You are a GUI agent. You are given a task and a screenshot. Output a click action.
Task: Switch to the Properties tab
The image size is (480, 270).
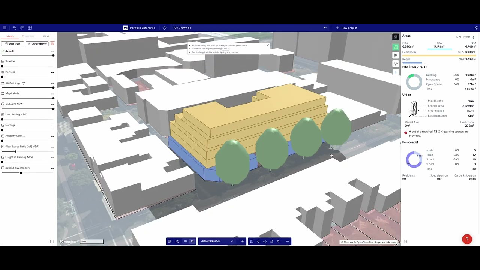(28, 36)
